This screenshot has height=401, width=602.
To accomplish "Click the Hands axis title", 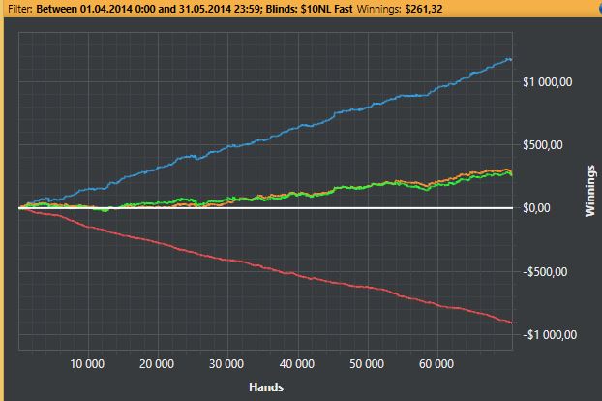I will (x=266, y=387).
